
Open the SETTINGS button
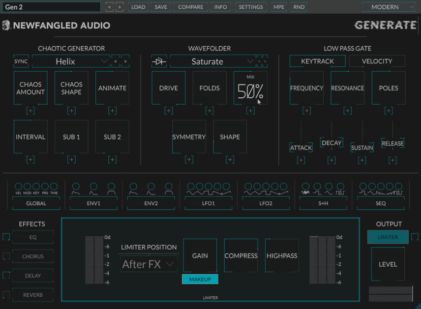point(251,7)
